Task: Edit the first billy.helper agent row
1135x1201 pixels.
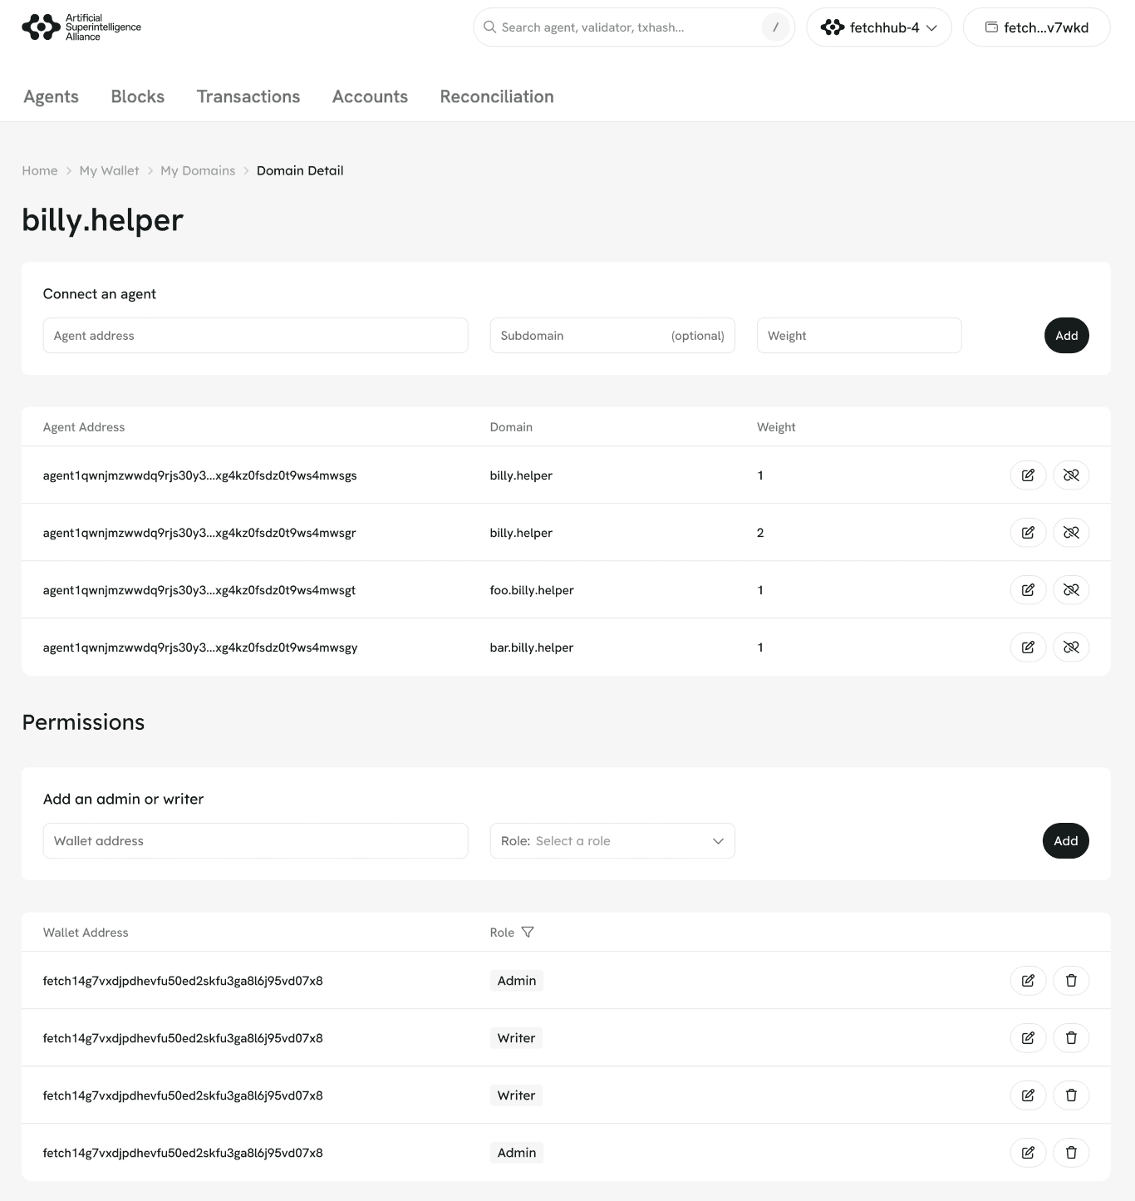Action: pos(1028,475)
